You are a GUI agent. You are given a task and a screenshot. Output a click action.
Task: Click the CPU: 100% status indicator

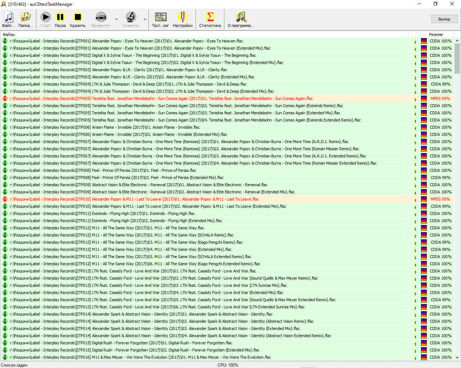[228, 365]
